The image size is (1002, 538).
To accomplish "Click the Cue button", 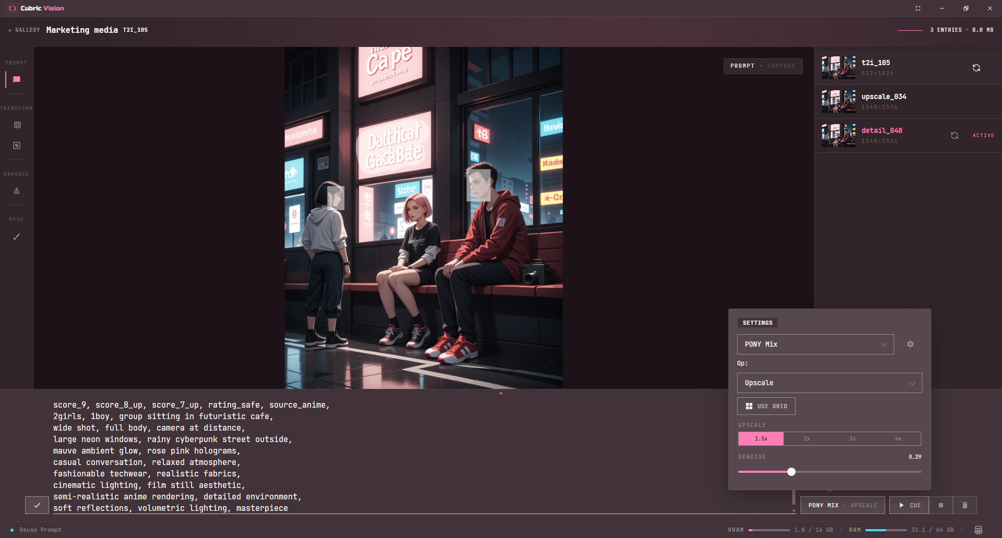I will click(909, 505).
